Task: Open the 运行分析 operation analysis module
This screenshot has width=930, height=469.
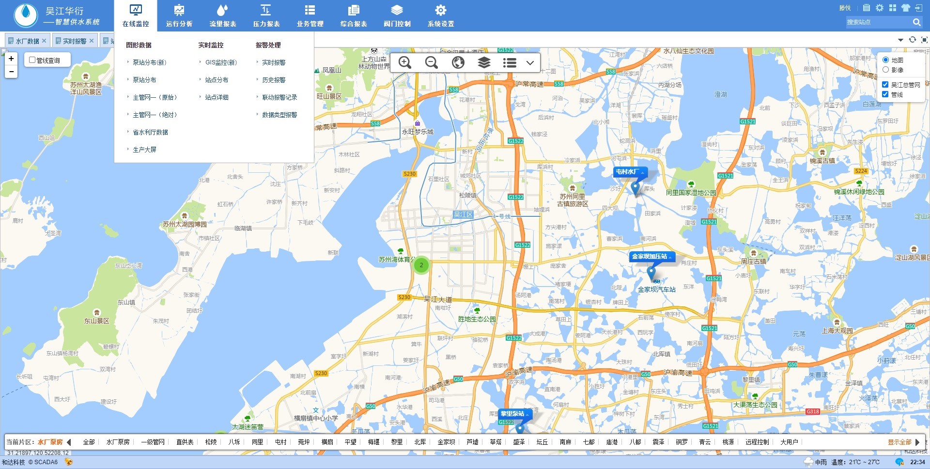Action: [x=179, y=15]
